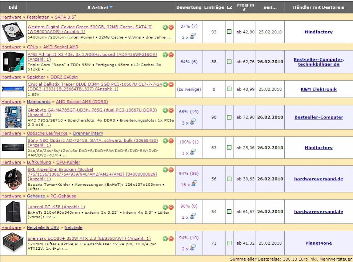353x262 pixels.
Task: Open Brenner intern category link
Action: (88, 133)
